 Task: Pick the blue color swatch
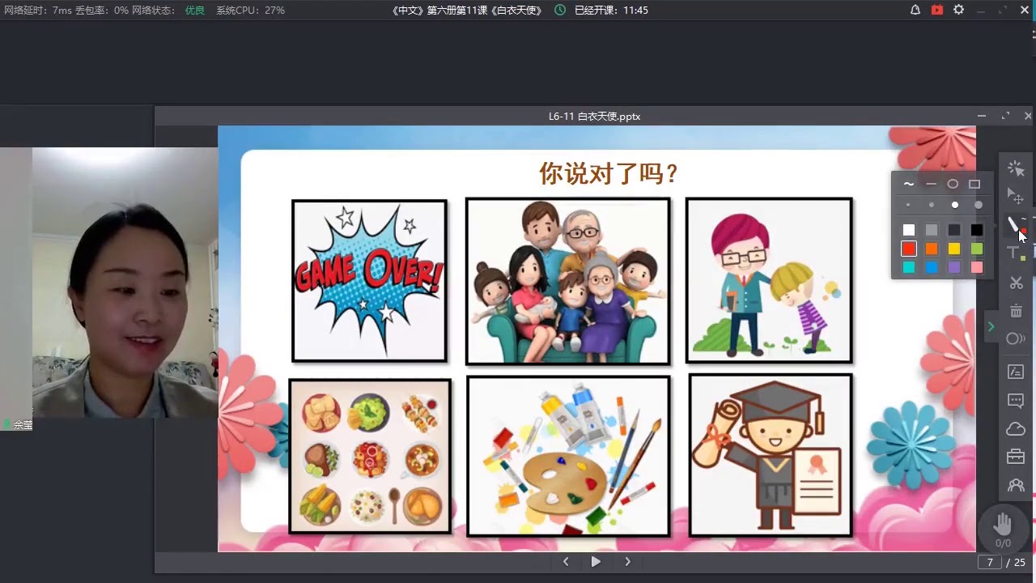pos(932,267)
